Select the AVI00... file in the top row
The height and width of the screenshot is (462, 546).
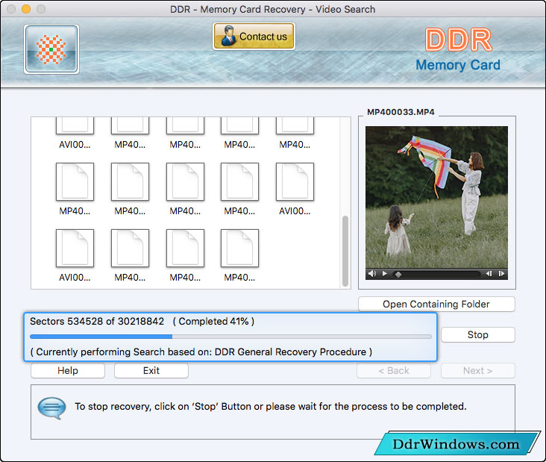click(75, 133)
